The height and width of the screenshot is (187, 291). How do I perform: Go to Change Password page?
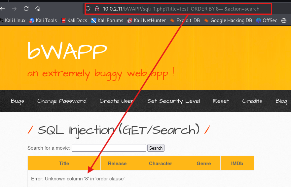(x=62, y=101)
